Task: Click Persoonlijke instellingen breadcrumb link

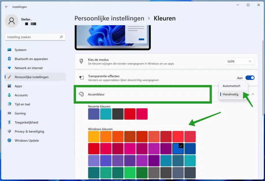Action: [x=109, y=18]
